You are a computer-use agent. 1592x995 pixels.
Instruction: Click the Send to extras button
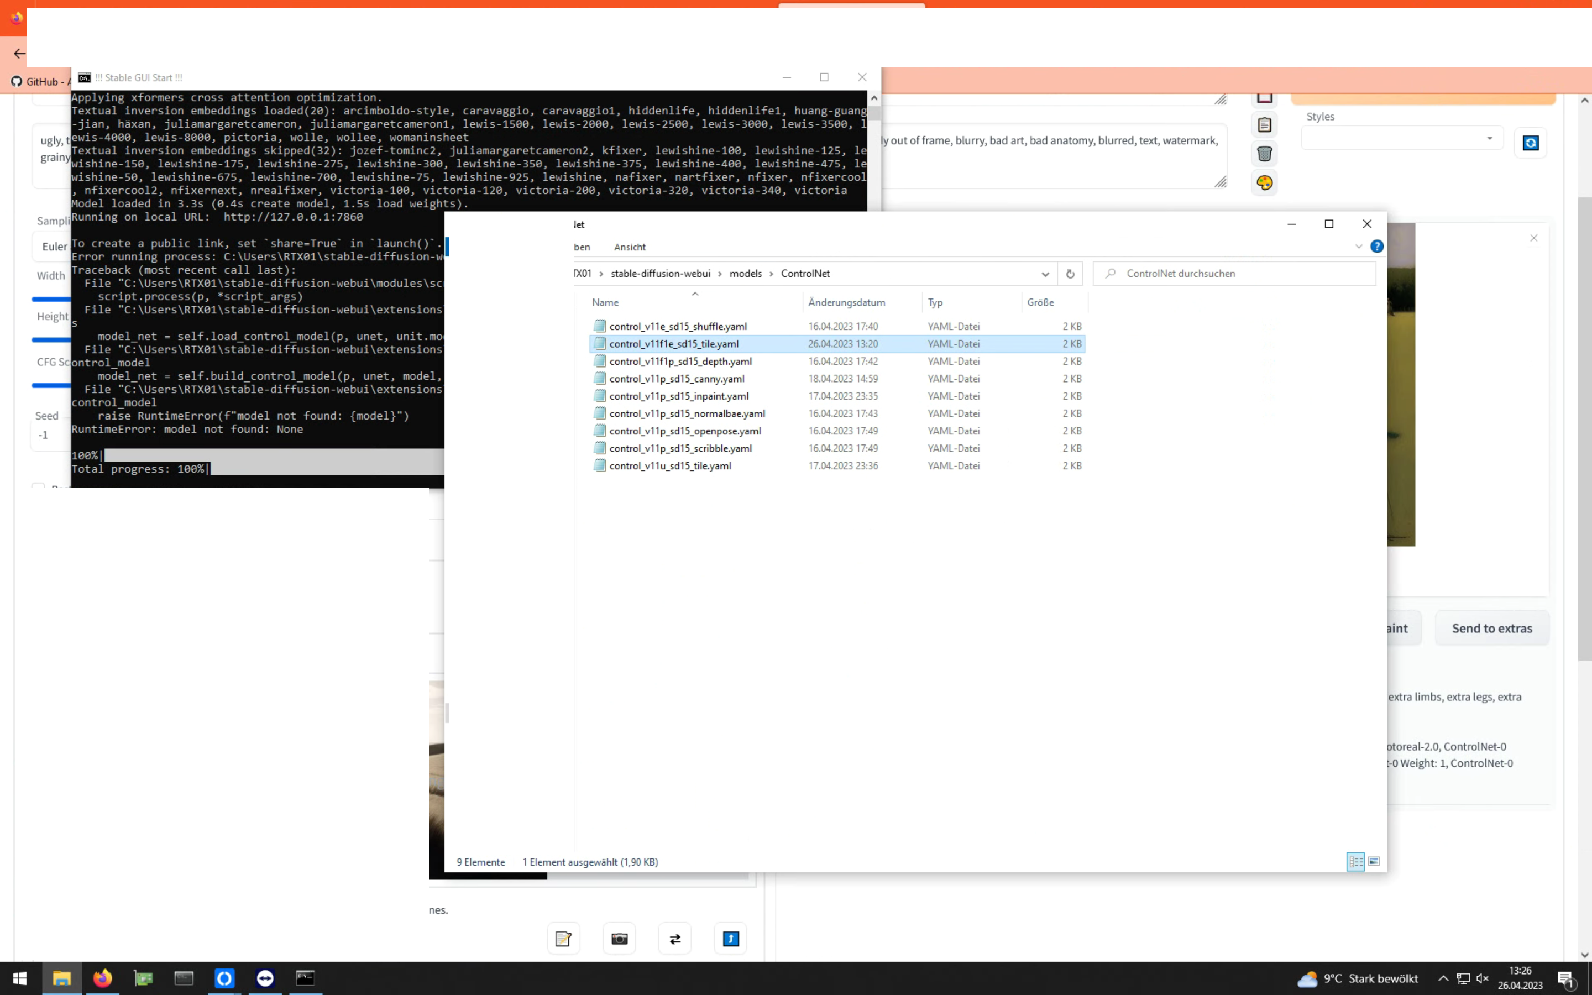[1491, 627]
